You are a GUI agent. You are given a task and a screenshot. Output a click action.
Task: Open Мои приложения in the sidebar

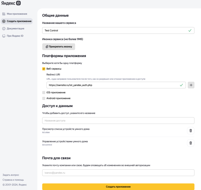click(17, 14)
